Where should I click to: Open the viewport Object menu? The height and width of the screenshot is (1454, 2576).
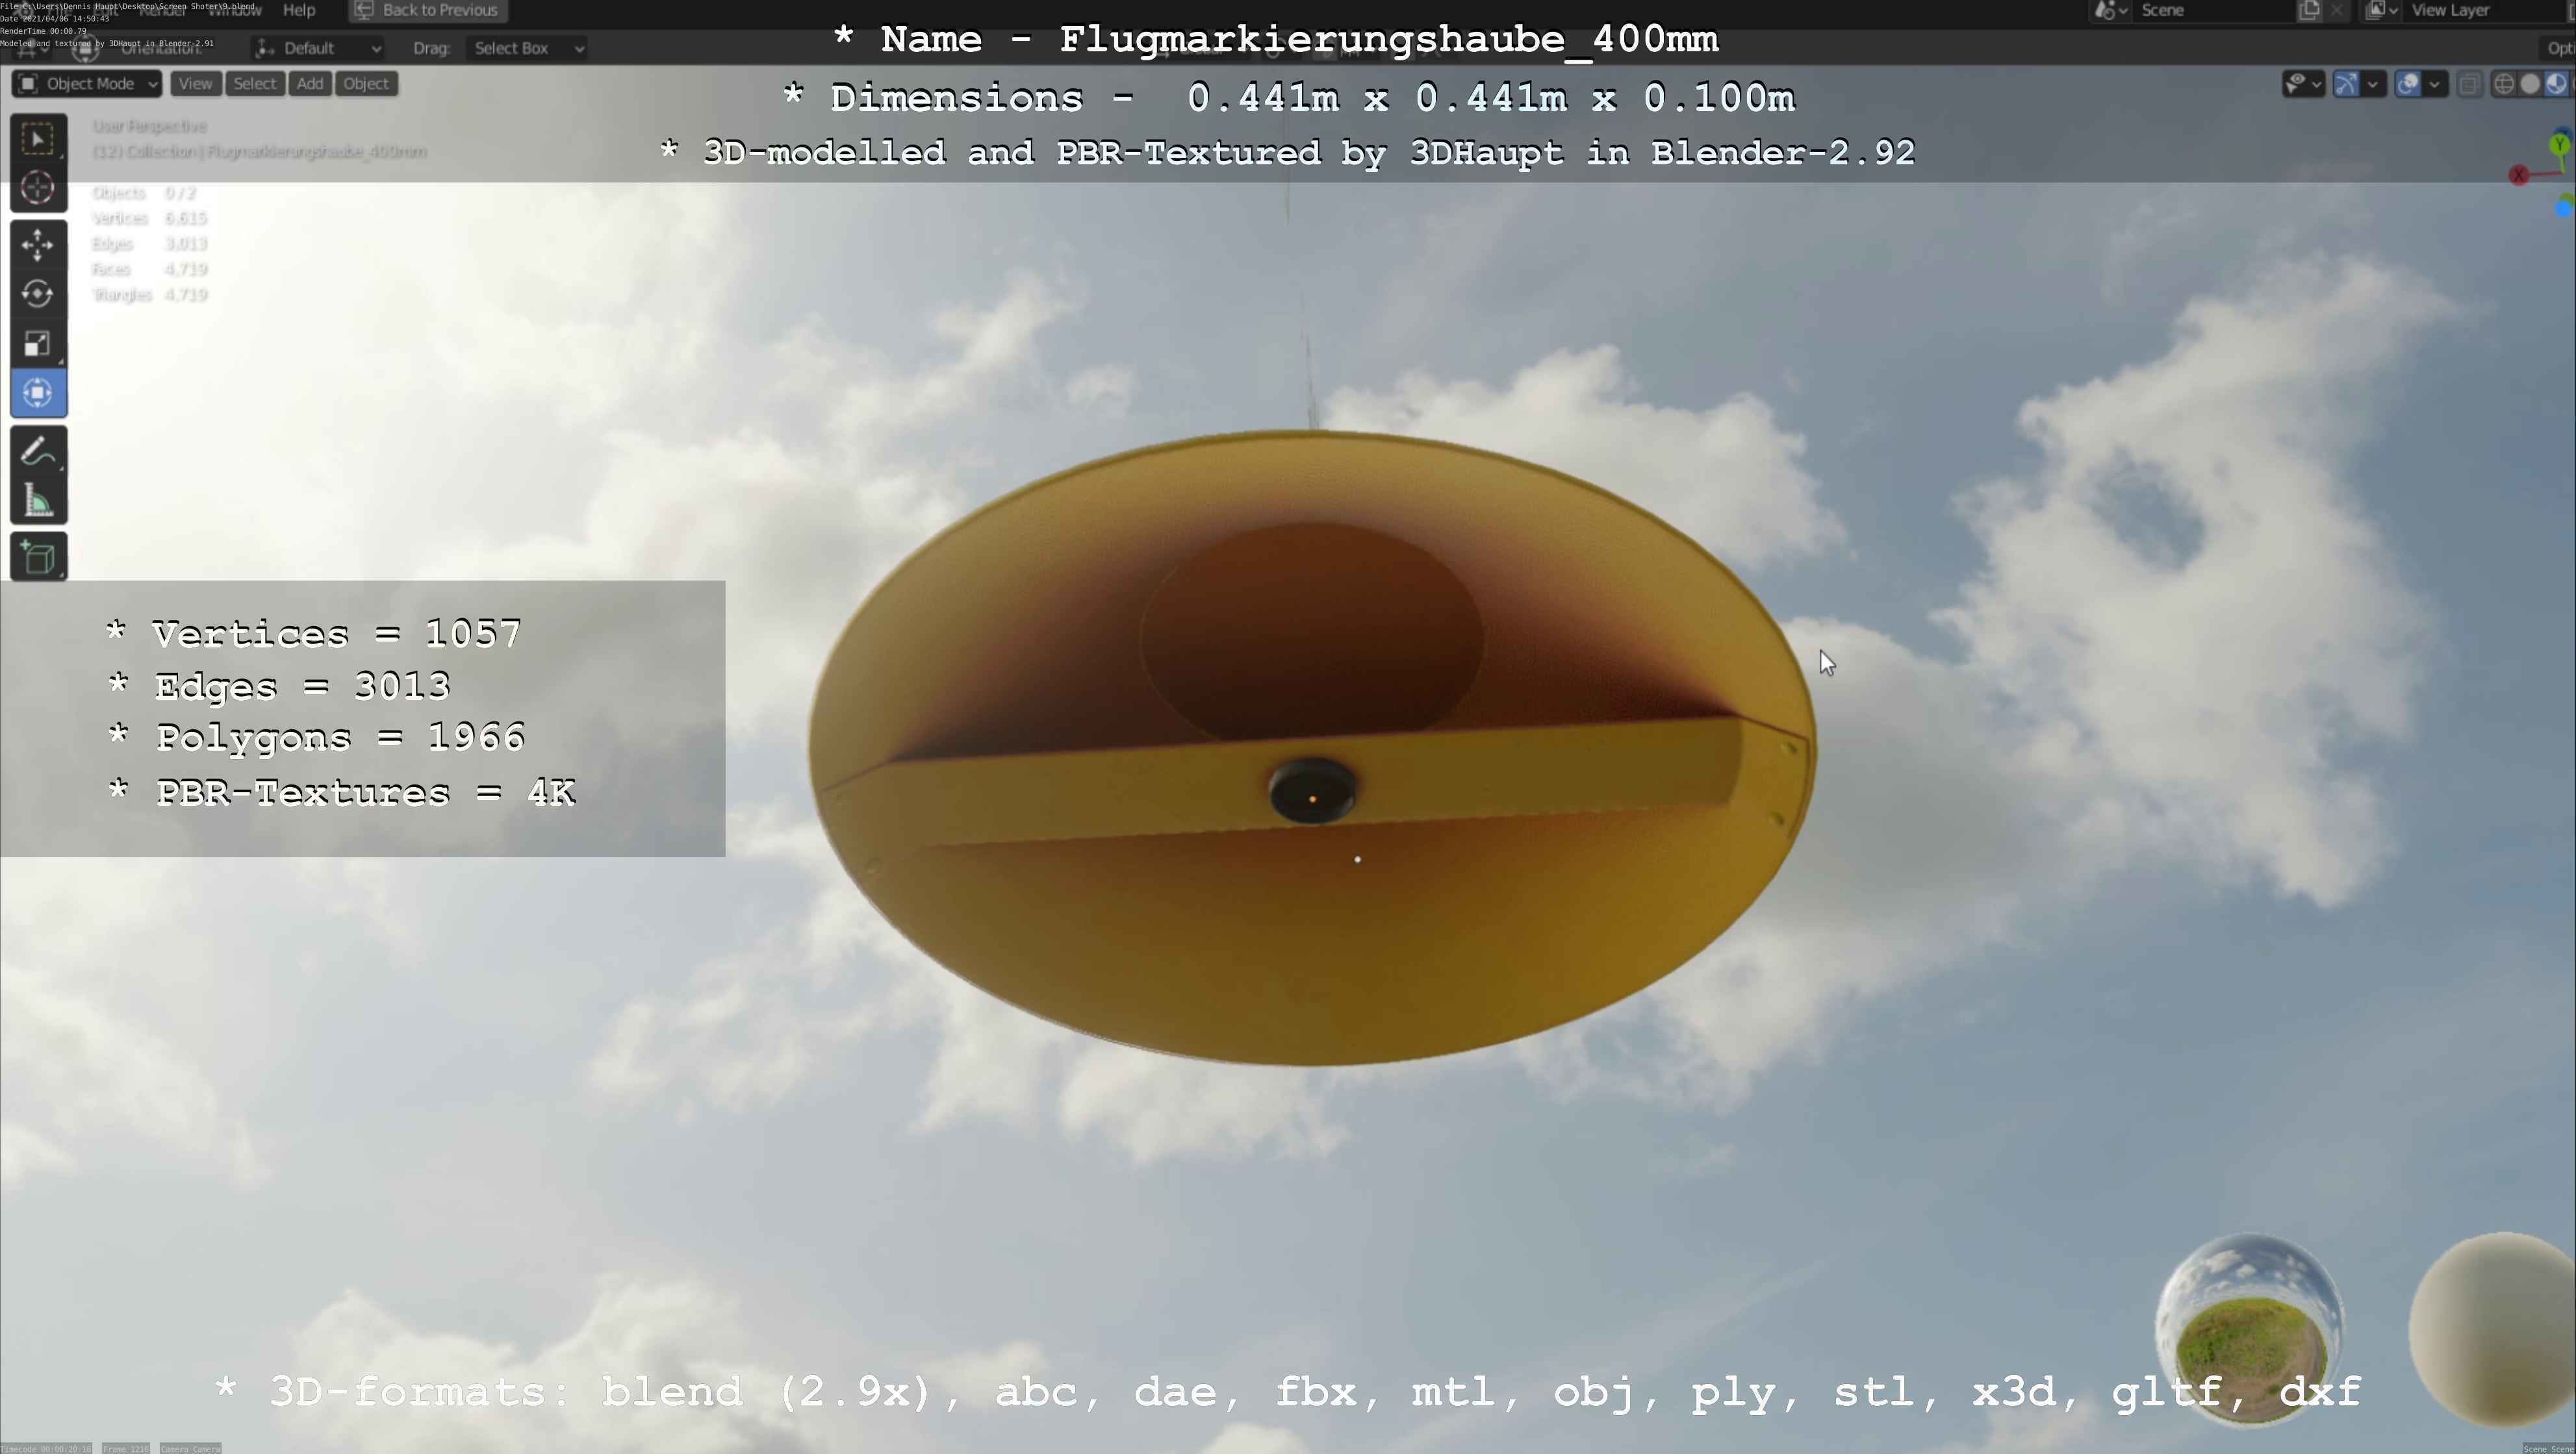[366, 84]
